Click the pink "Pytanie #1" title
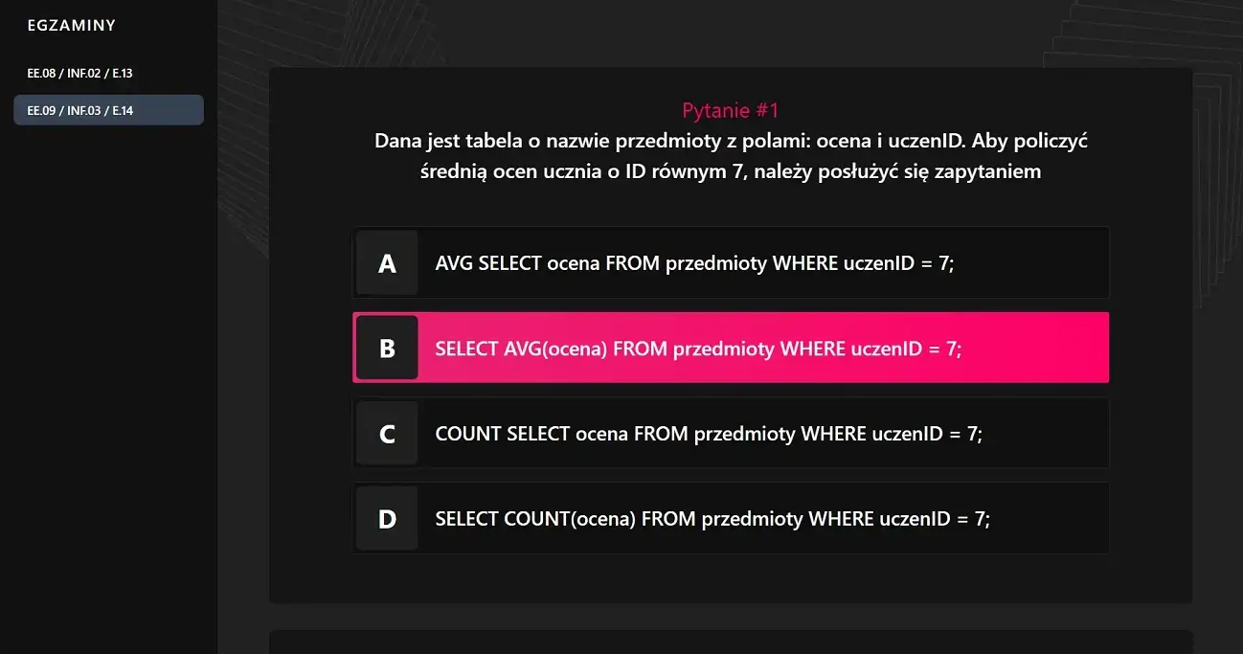 (731, 110)
